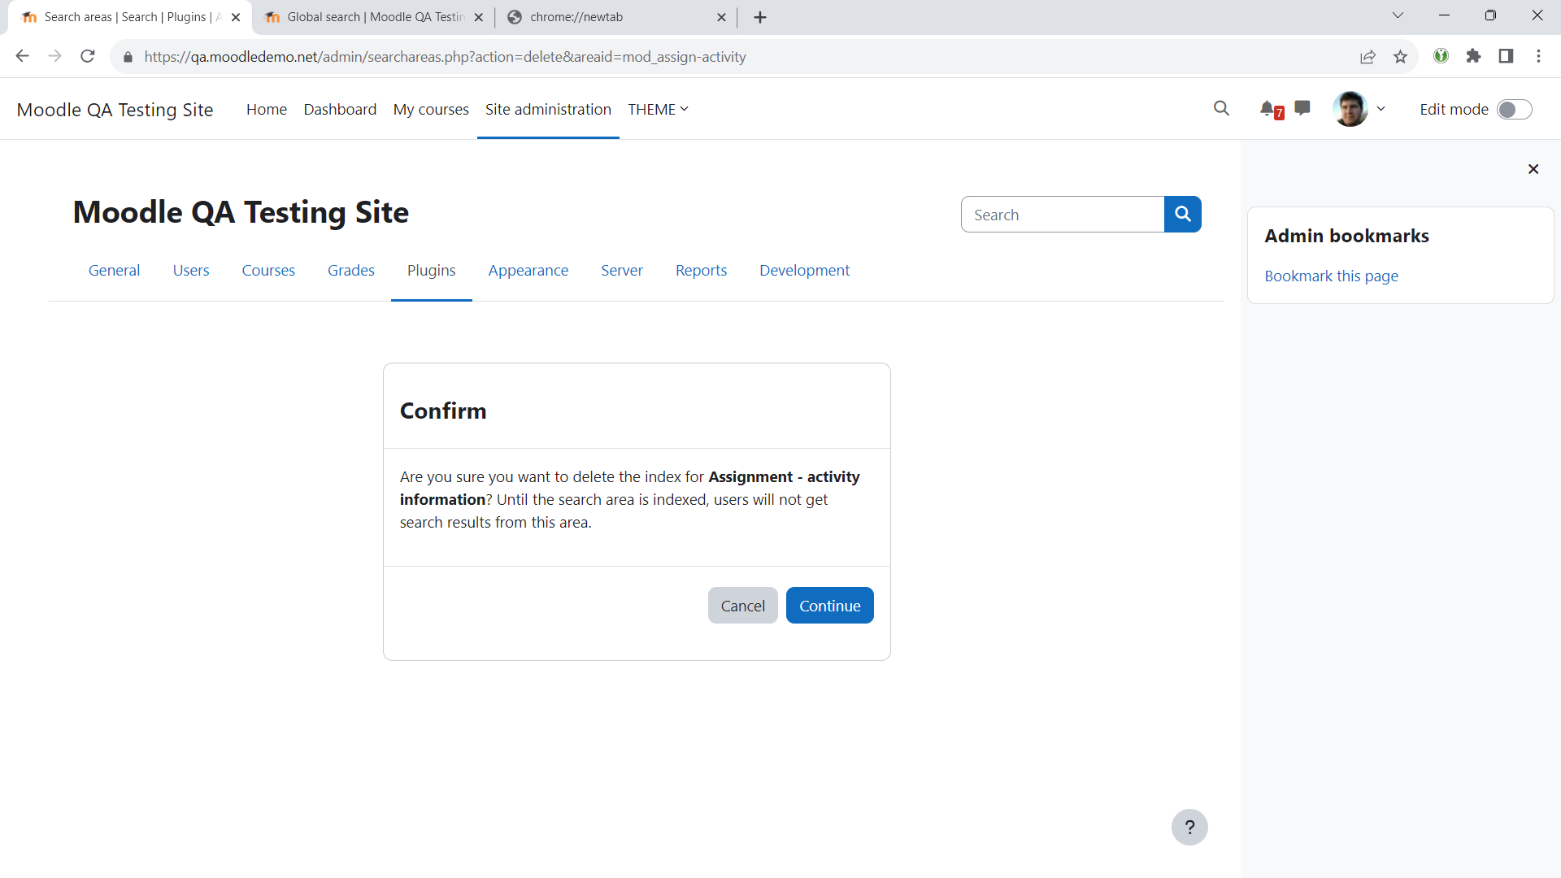This screenshot has height=878, width=1561.
Task: Click the Moodle QA Testing Site brand link
Action: [x=115, y=109]
